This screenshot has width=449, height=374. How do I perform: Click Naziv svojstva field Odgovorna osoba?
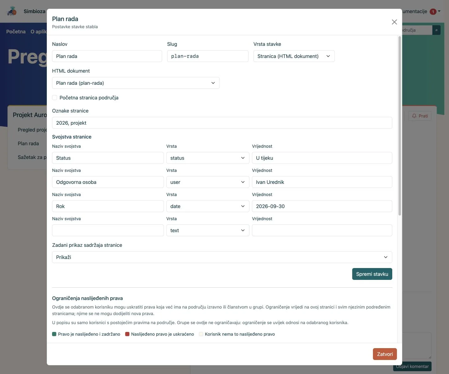108,182
